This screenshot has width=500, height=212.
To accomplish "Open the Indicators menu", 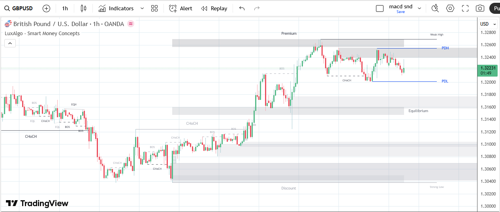I will [116, 8].
